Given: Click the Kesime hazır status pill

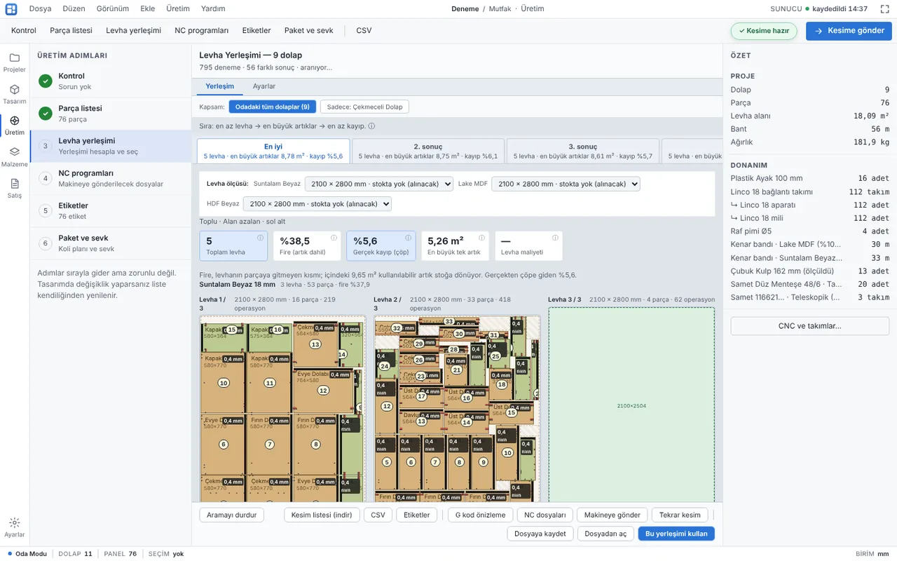Looking at the screenshot, I should 764,31.
